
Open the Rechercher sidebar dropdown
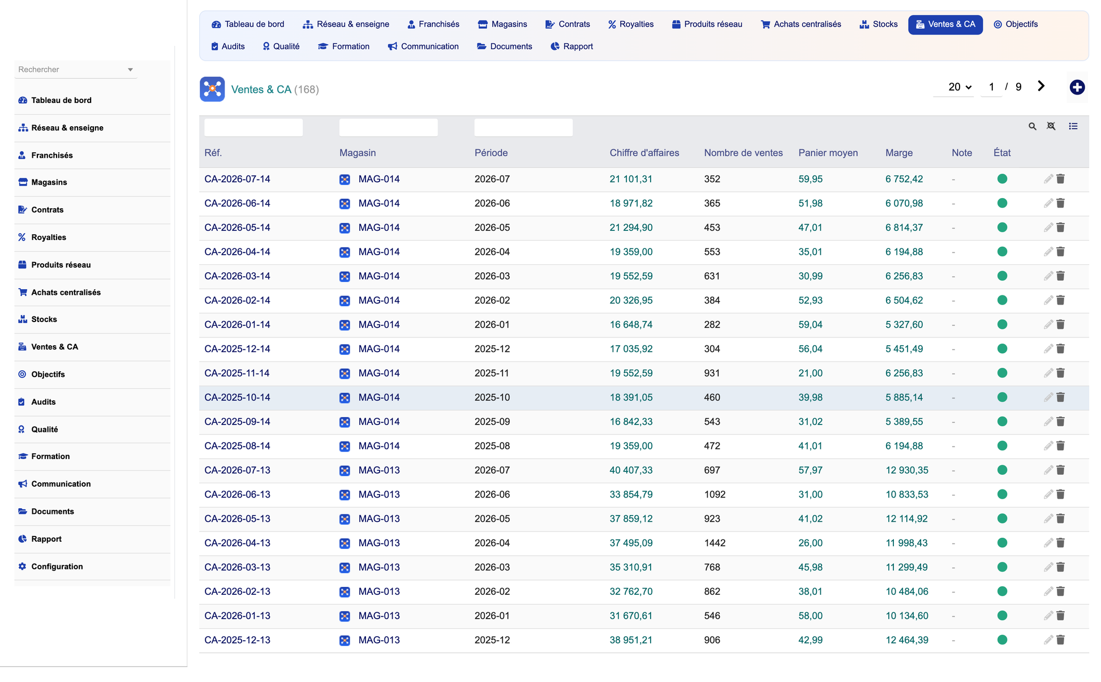(76, 70)
